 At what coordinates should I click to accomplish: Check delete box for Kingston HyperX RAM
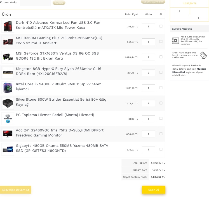coord(161,72)
